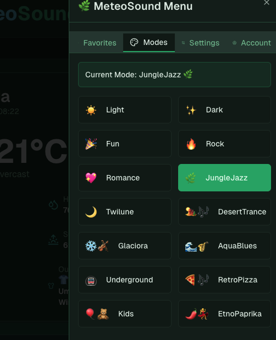Activate Underground mode
Screen dimensions: 276x340
[x=125, y=280]
